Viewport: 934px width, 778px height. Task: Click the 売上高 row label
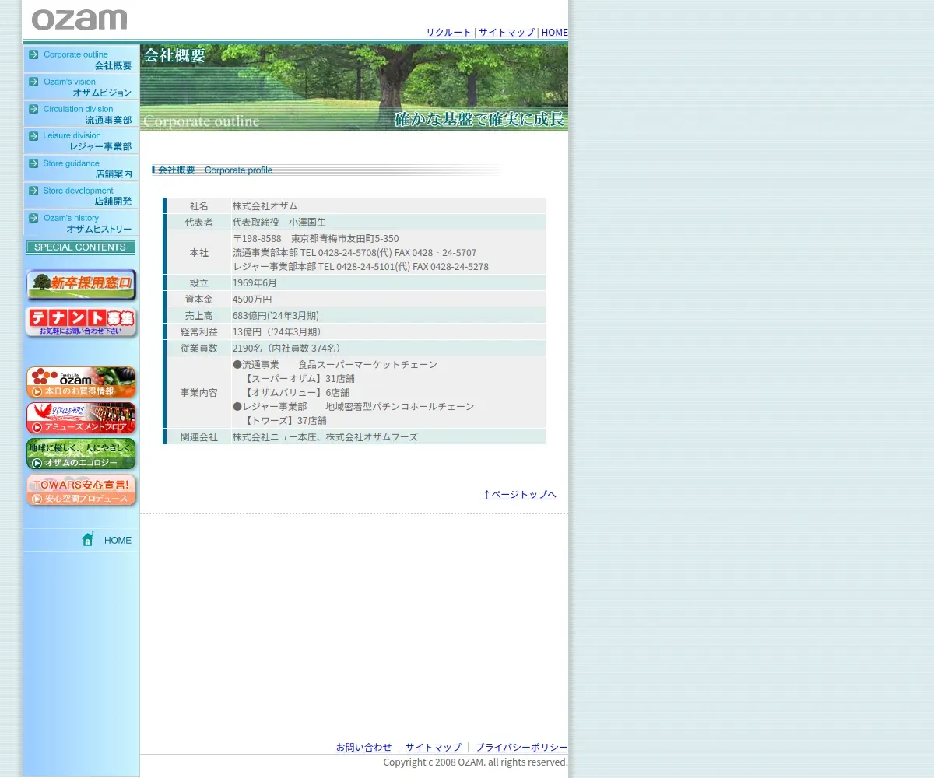[199, 316]
